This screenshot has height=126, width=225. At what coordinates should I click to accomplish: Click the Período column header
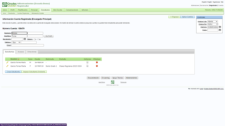pos(63,59)
